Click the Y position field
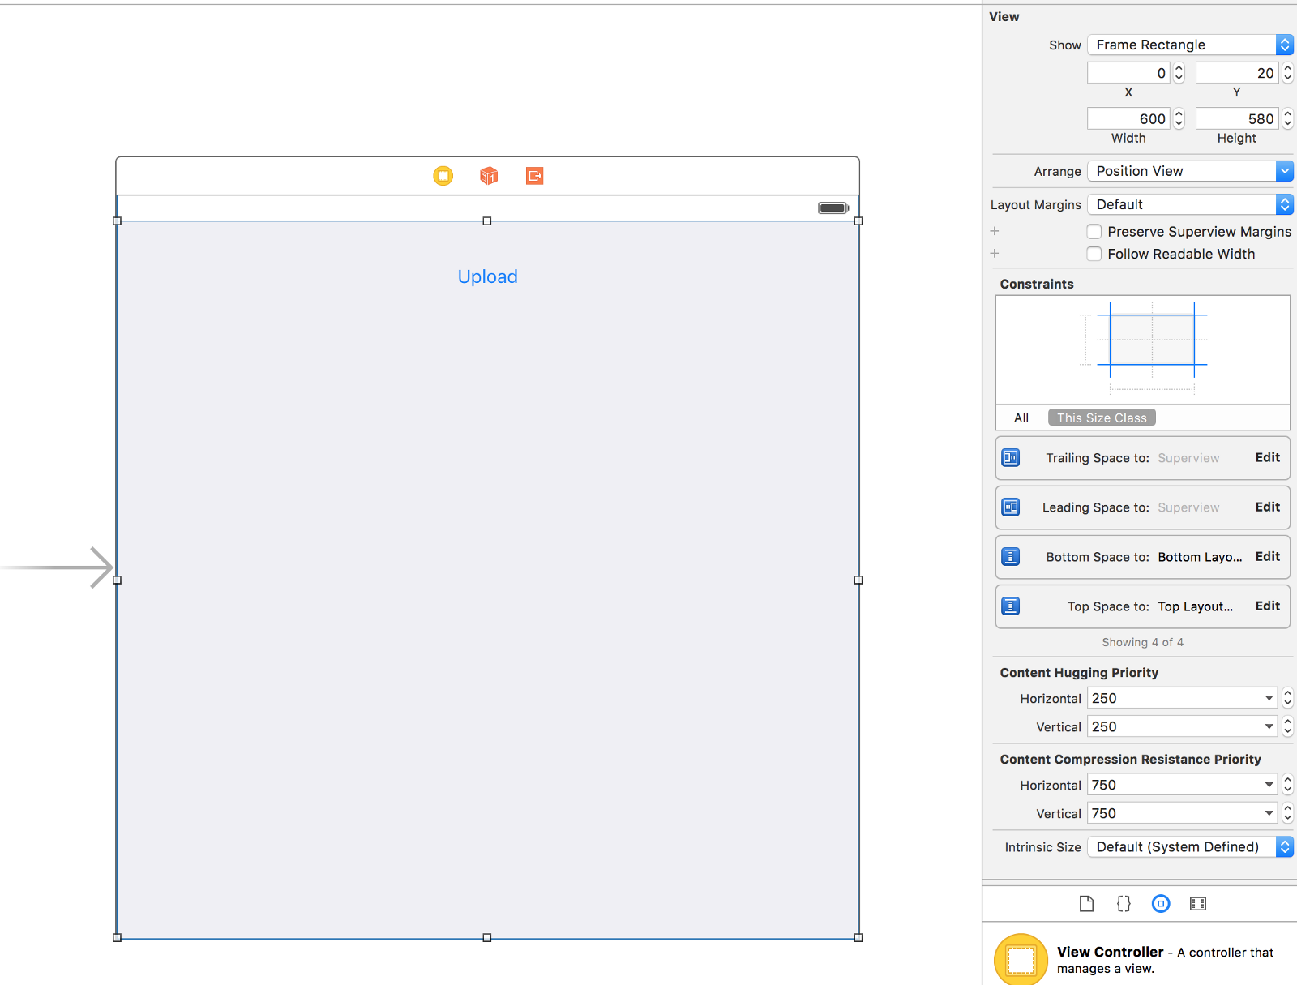The width and height of the screenshot is (1297, 985). [1237, 73]
